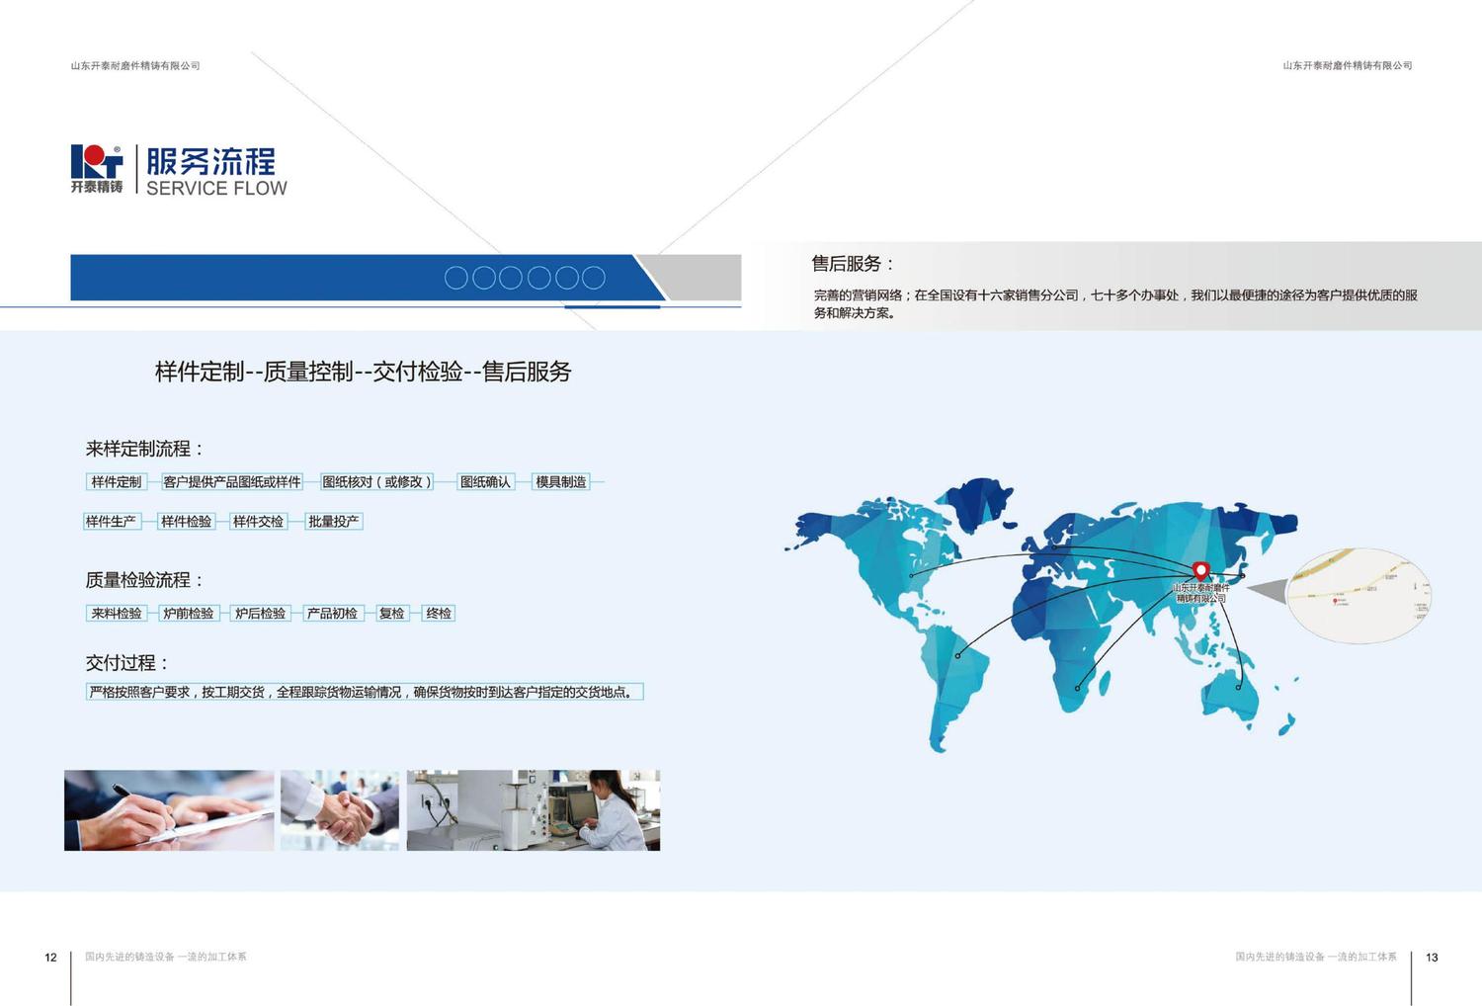This screenshot has width=1482, height=1006.
Task: Click the North America endpoint dot on the map
Action: click(x=911, y=575)
